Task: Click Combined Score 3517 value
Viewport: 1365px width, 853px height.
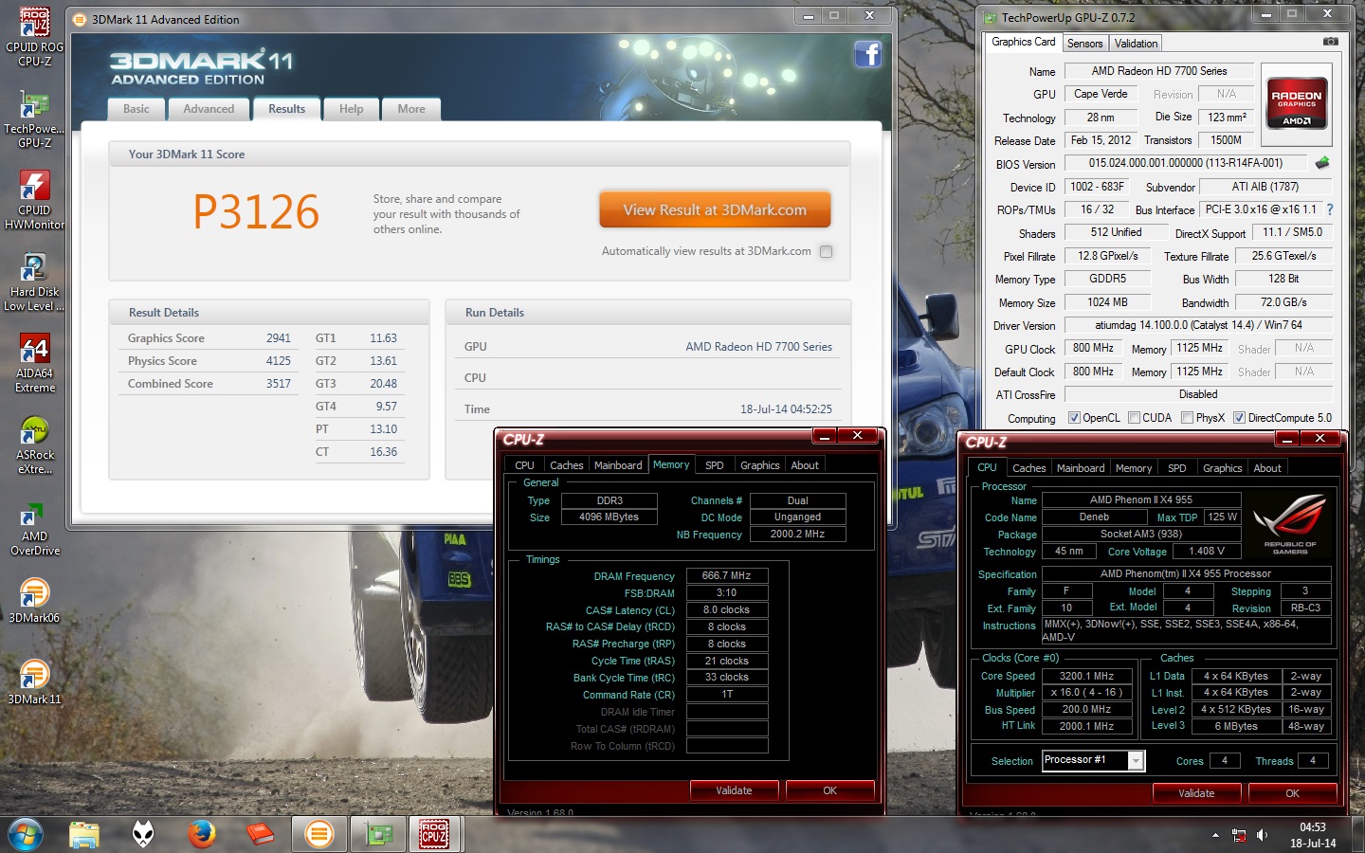Action: [x=279, y=384]
